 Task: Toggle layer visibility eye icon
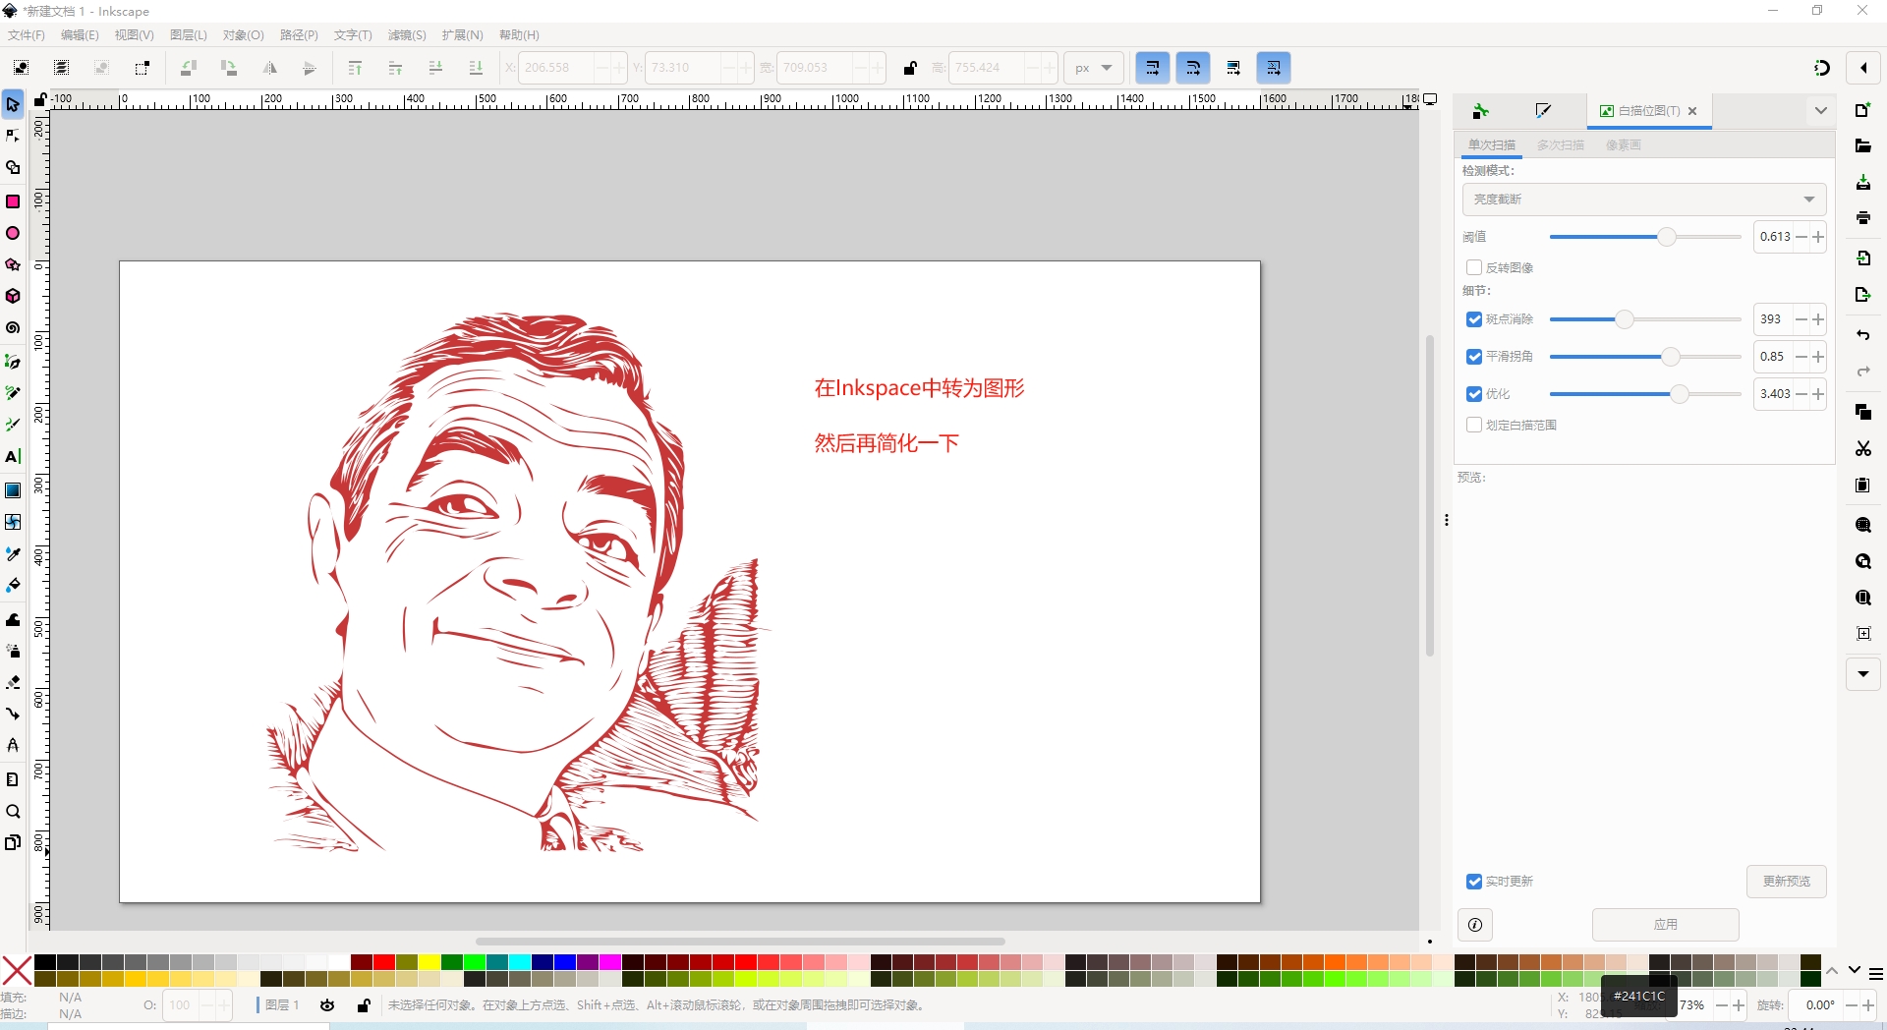(327, 1005)
